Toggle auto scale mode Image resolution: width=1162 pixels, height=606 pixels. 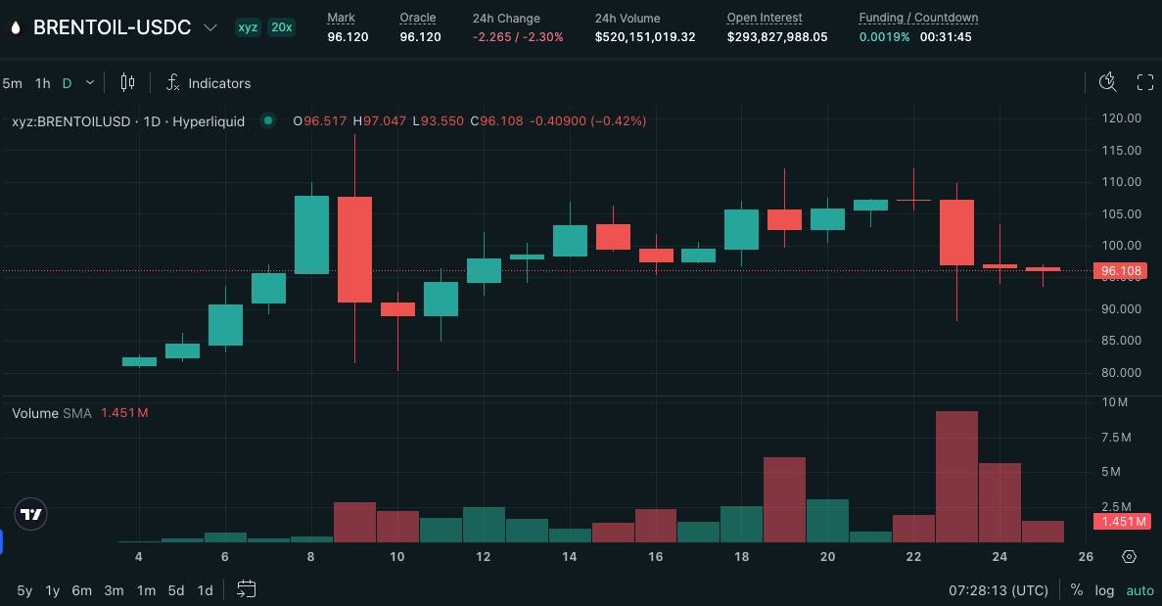pyautogui.click(x=1139, y=590)
